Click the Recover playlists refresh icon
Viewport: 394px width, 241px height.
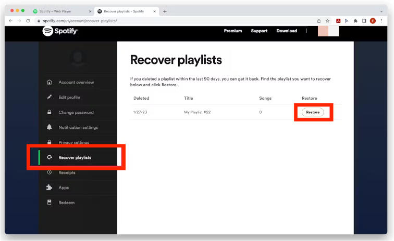pos(50,157)
